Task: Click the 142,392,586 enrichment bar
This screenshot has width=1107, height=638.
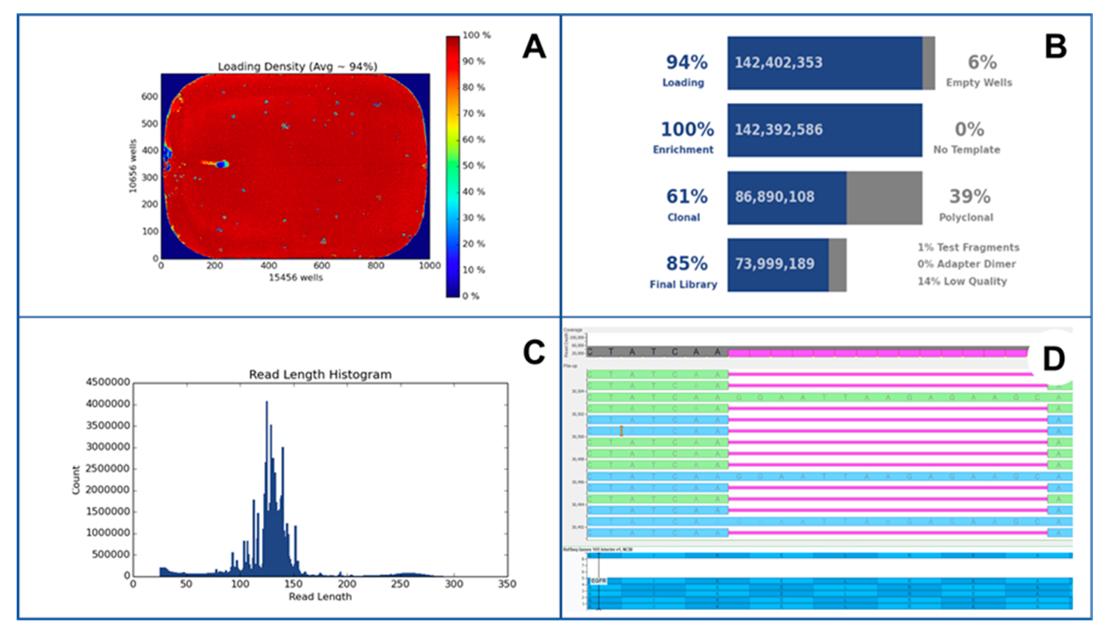Action: pyautogui.click(x=824, y=130)
